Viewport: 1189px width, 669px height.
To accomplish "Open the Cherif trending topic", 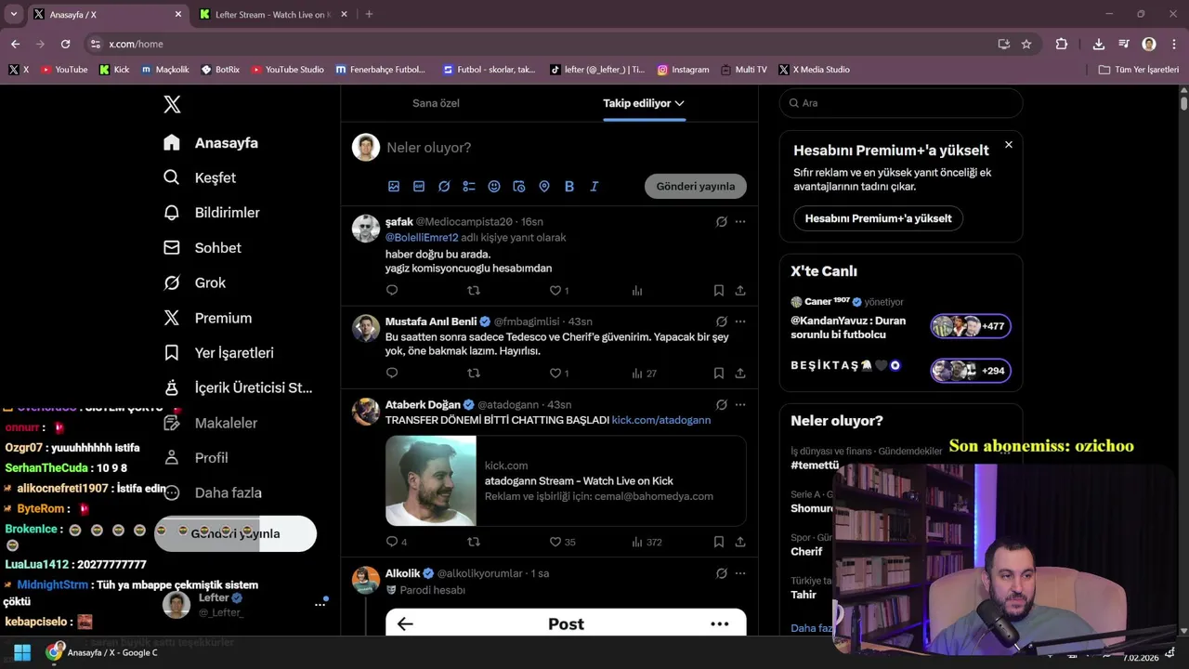I will (806, 551).
